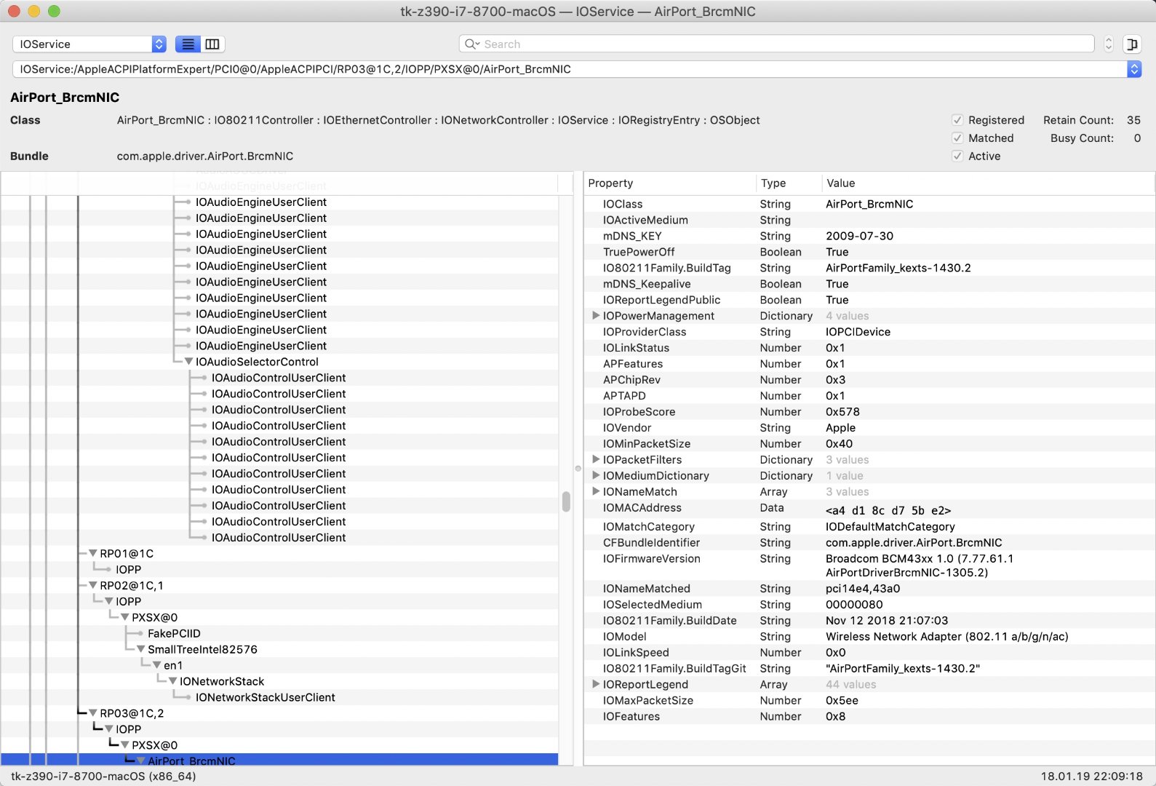Collapse the RP03@1C,2 tree node
The height and width of the screenshot is (786, 1156).
click(x=93, y=714)
